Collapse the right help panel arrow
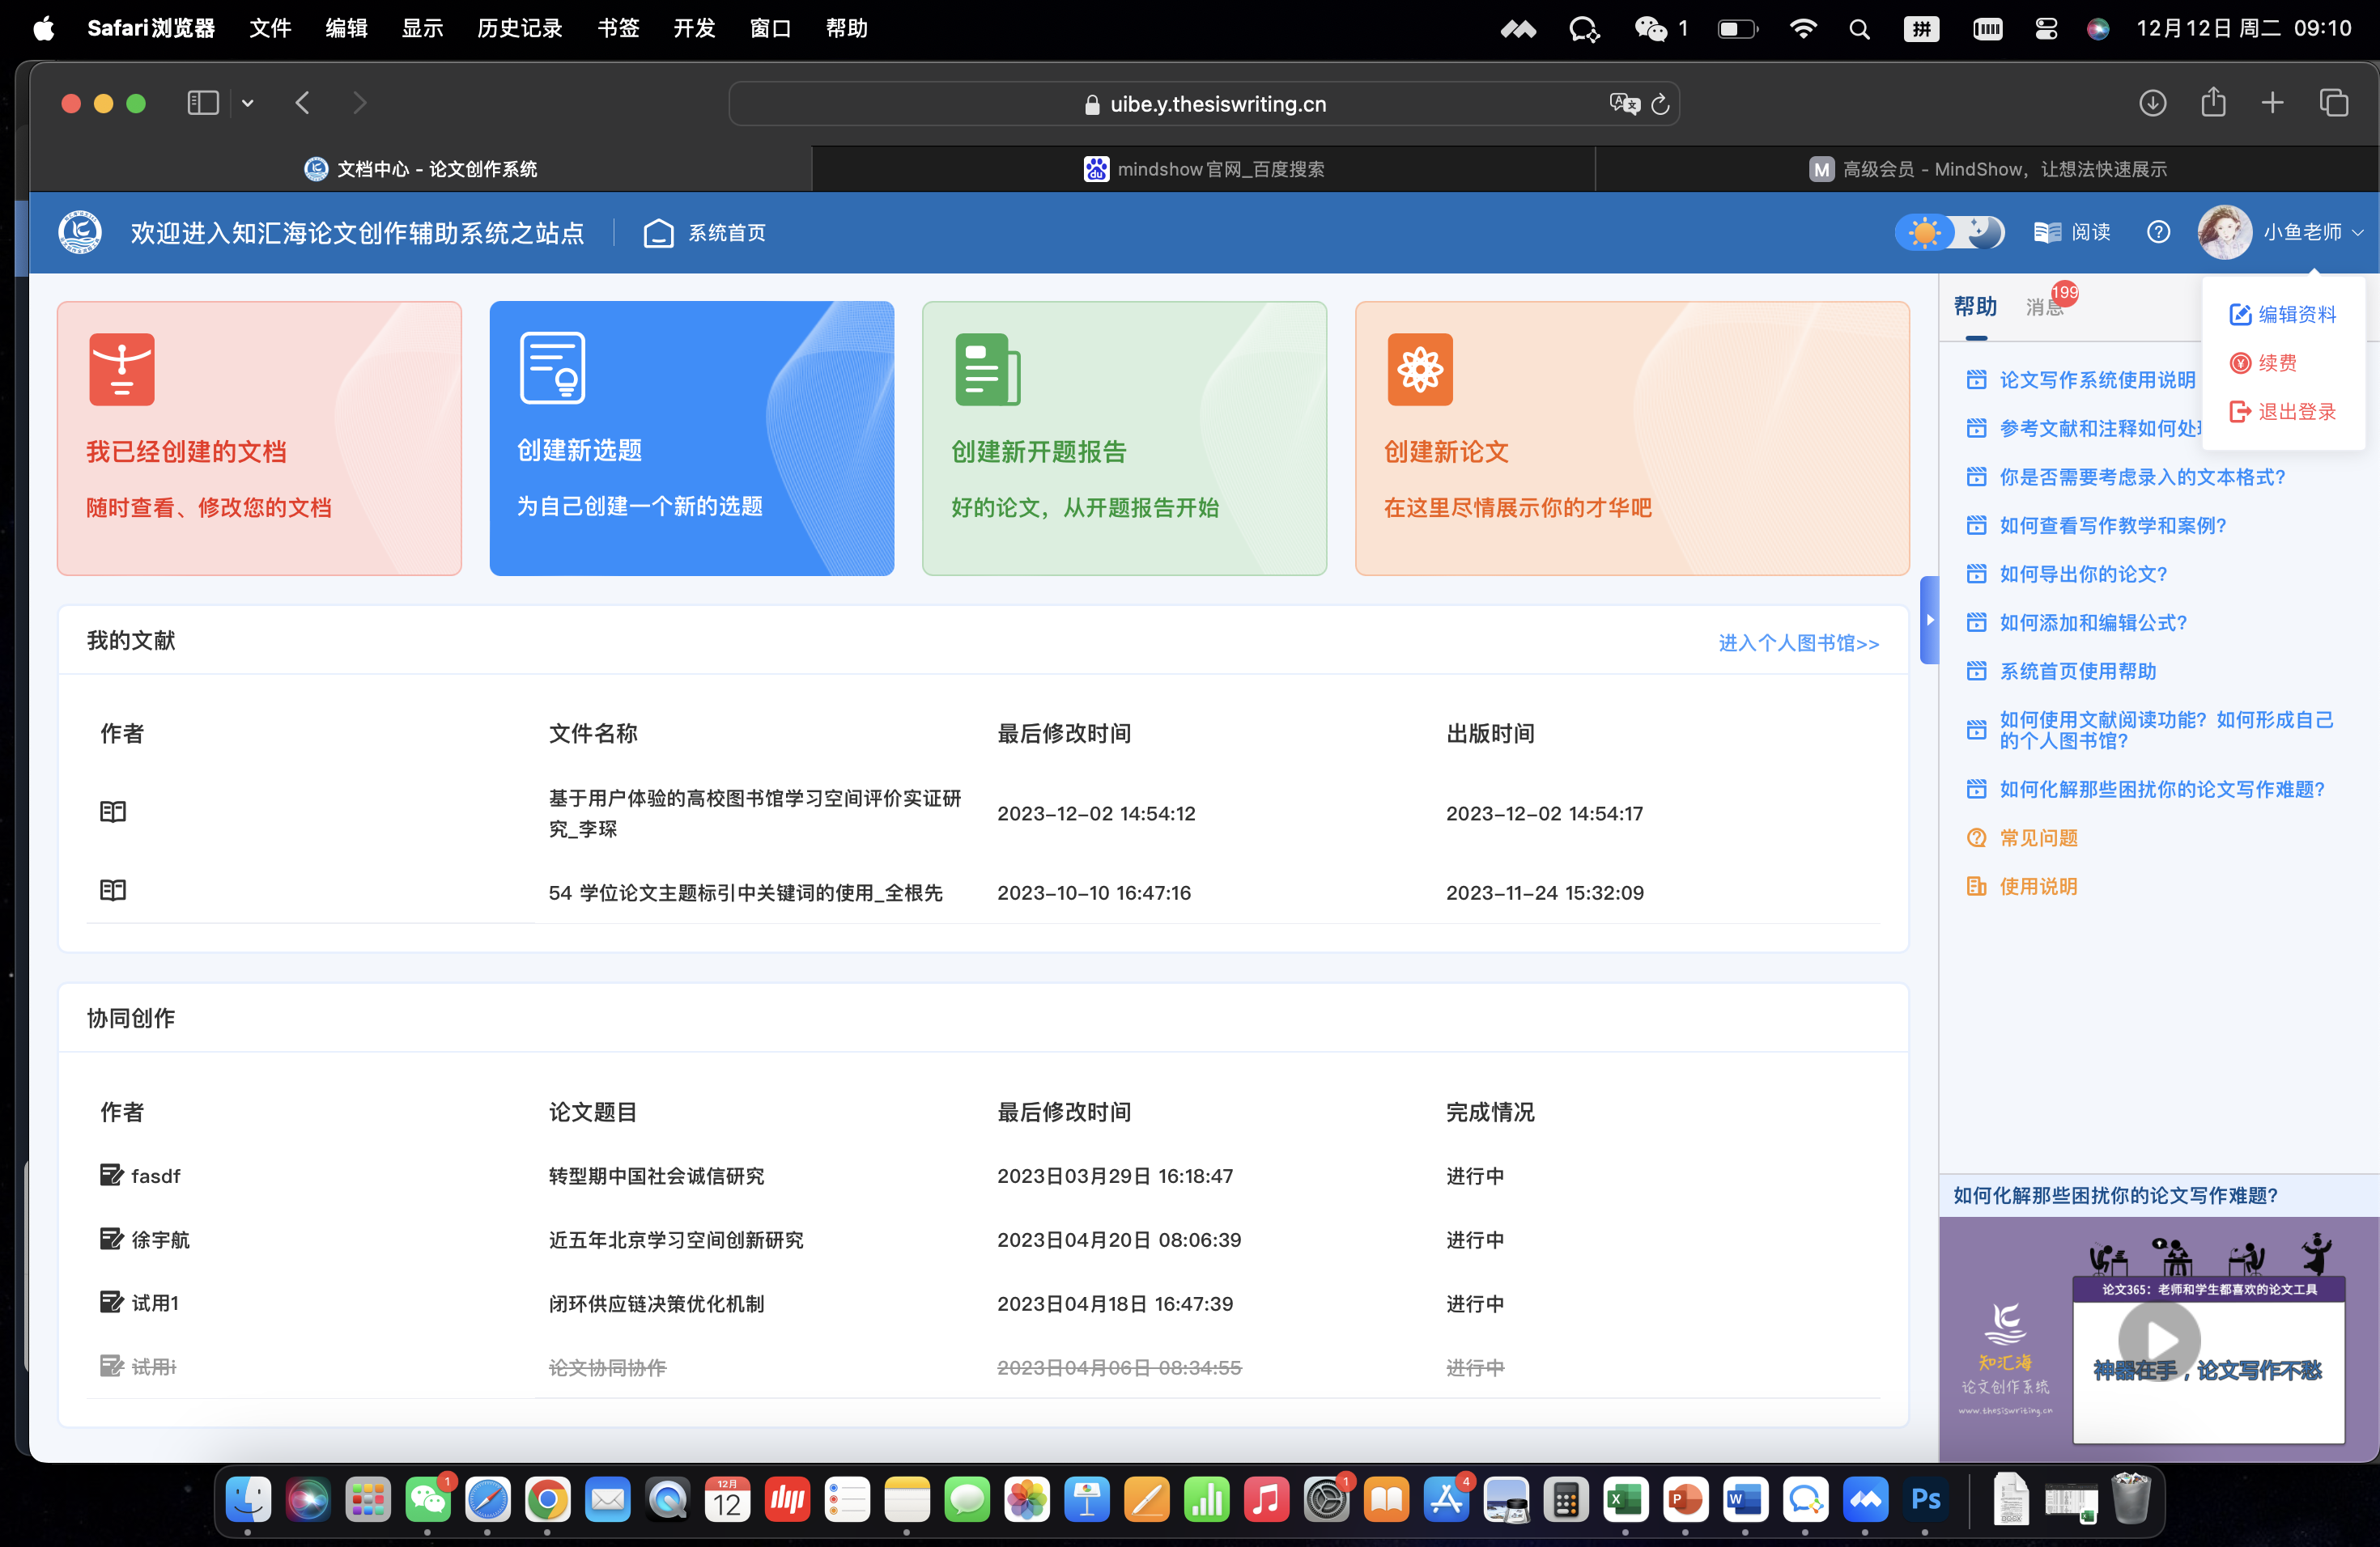 (1929, 620)
